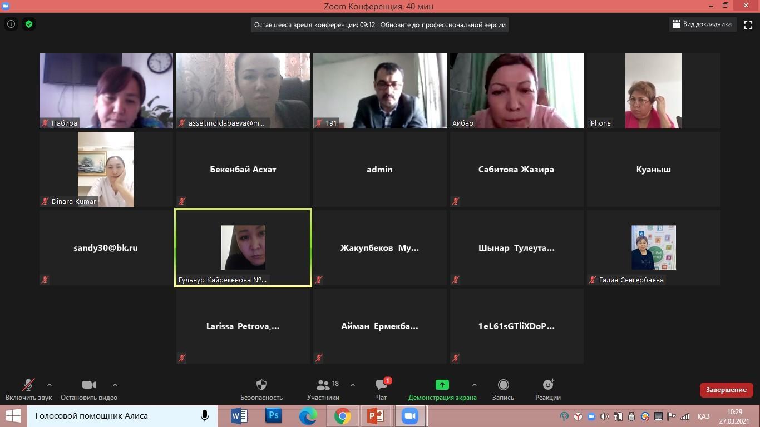The height and width of the screenshot is (427, 760).
Task: Expand the participants options arrow
Action: click(353, 384)
